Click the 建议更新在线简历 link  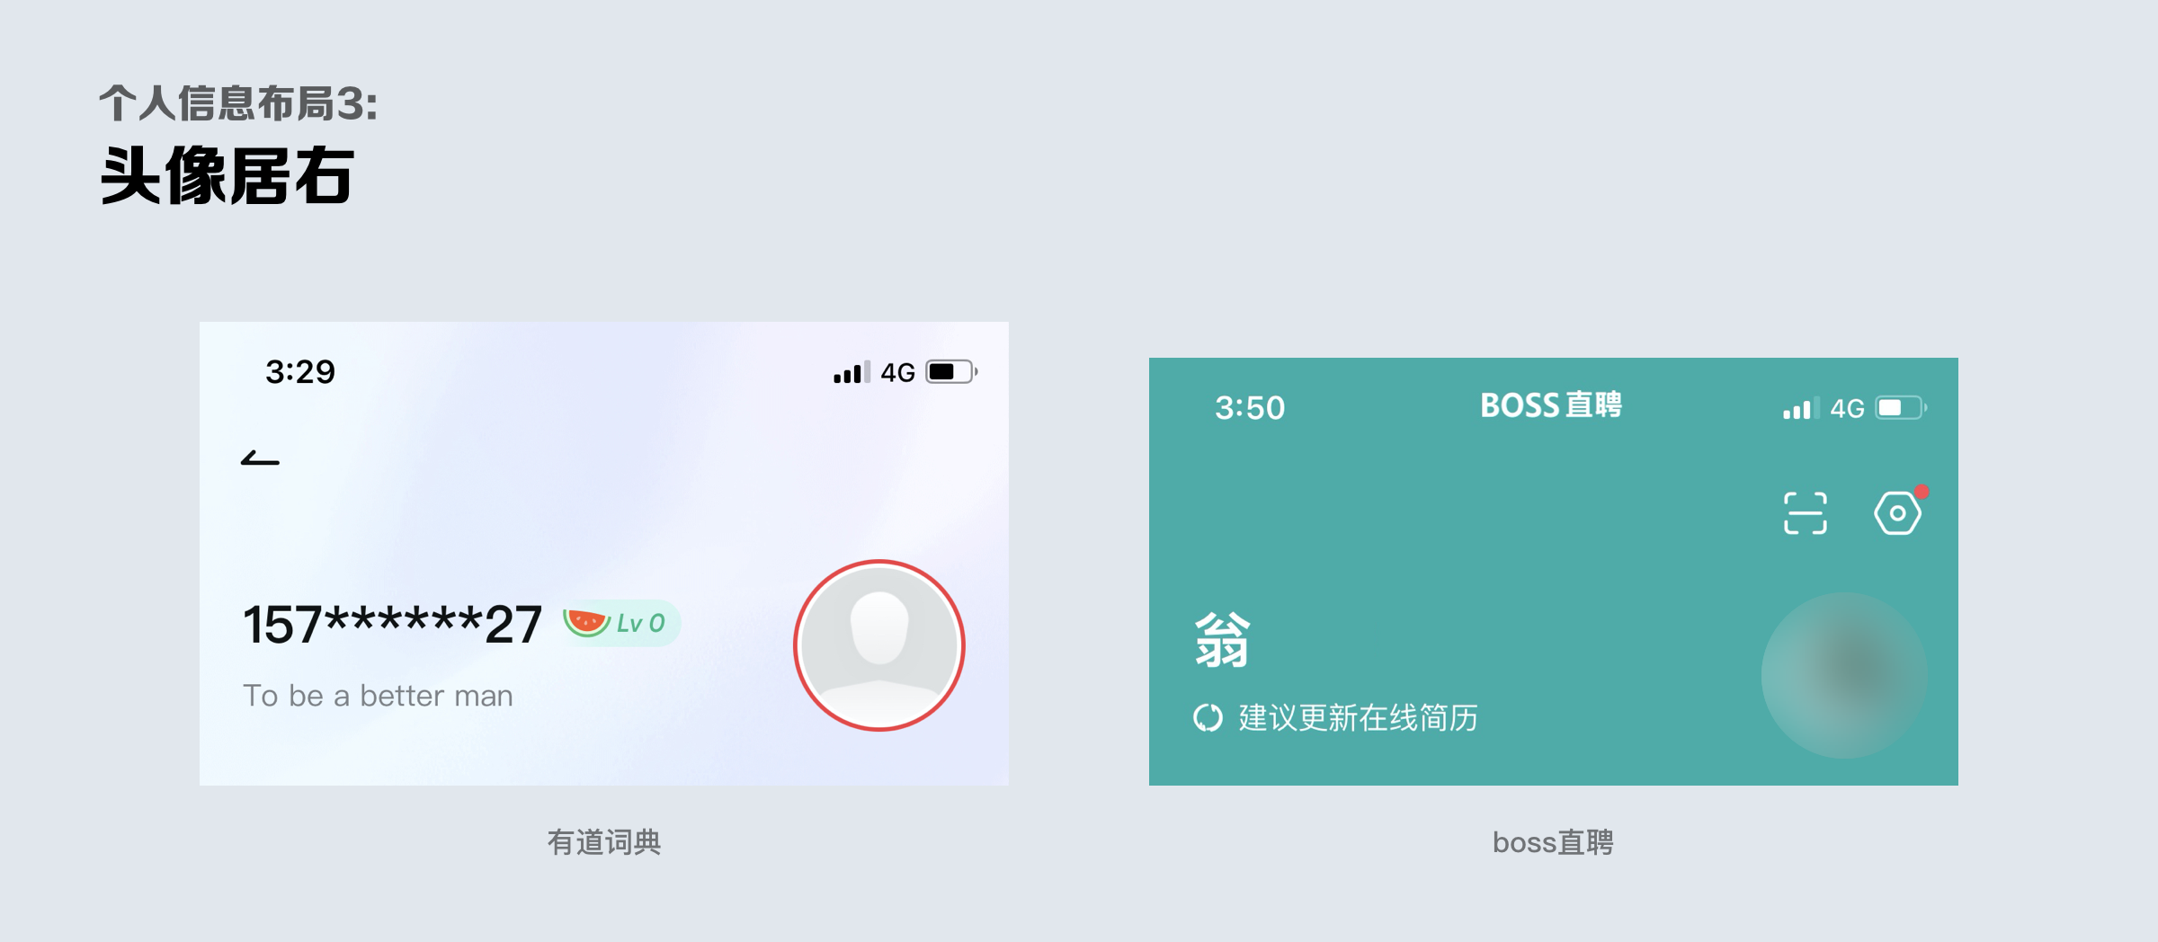pos(1358,718)
